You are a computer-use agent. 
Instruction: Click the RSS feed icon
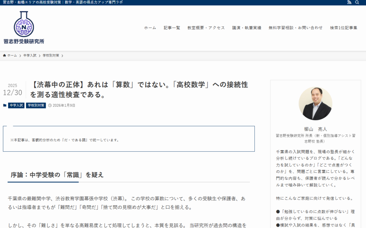pos(349,2)
